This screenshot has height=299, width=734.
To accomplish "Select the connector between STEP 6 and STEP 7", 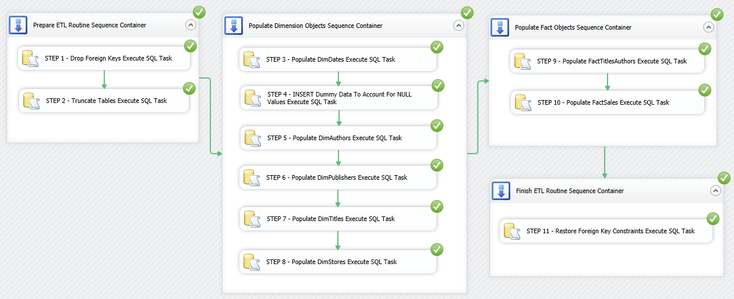I will click(338, 198).
